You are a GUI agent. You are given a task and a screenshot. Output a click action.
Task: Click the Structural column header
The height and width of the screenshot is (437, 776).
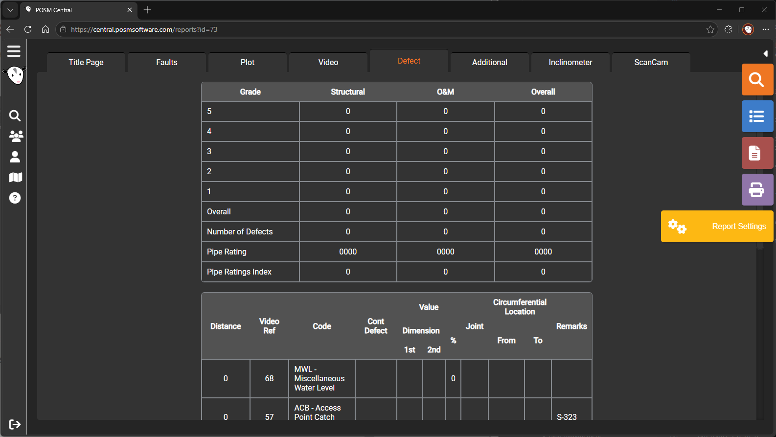pyautogui.click(x=348, y=92)
